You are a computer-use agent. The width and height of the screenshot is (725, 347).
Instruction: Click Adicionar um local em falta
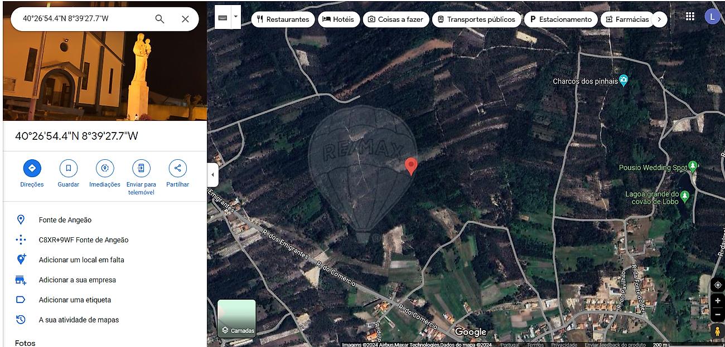[81, 260]
